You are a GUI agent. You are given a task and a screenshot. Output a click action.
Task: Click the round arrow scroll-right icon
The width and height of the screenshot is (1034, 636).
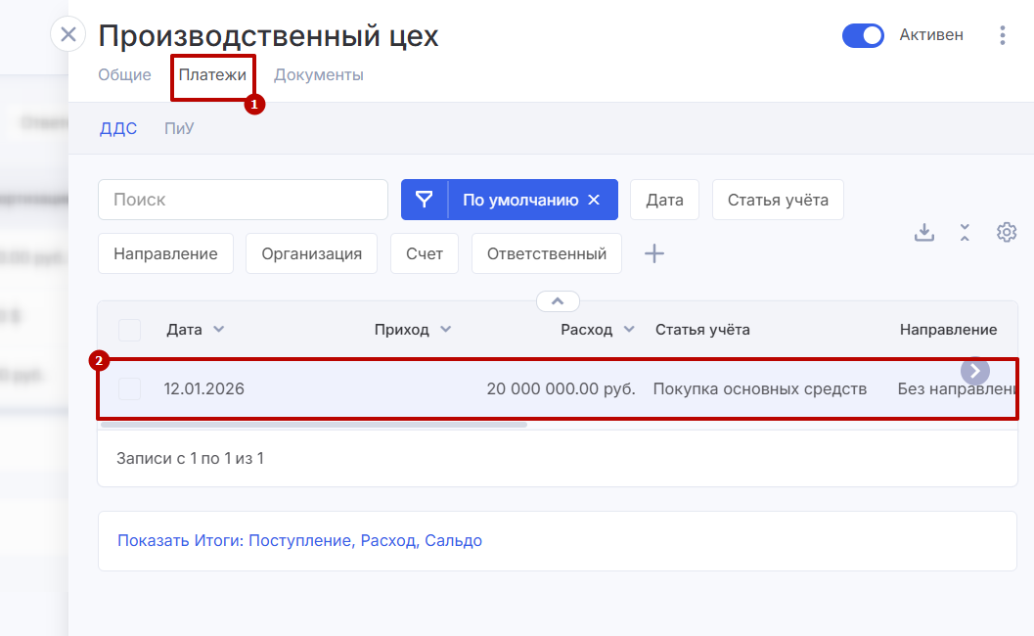(x=974, y=371)
